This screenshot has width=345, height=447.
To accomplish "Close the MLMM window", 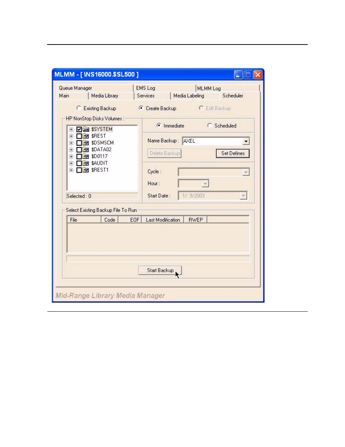I will pyautogui.click(x=257, y=75).
